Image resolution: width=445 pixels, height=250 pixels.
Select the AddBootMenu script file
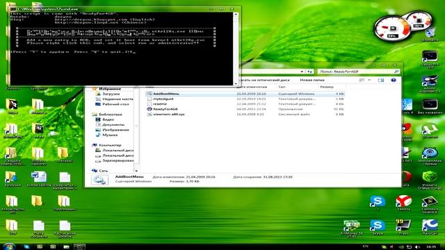245,94
